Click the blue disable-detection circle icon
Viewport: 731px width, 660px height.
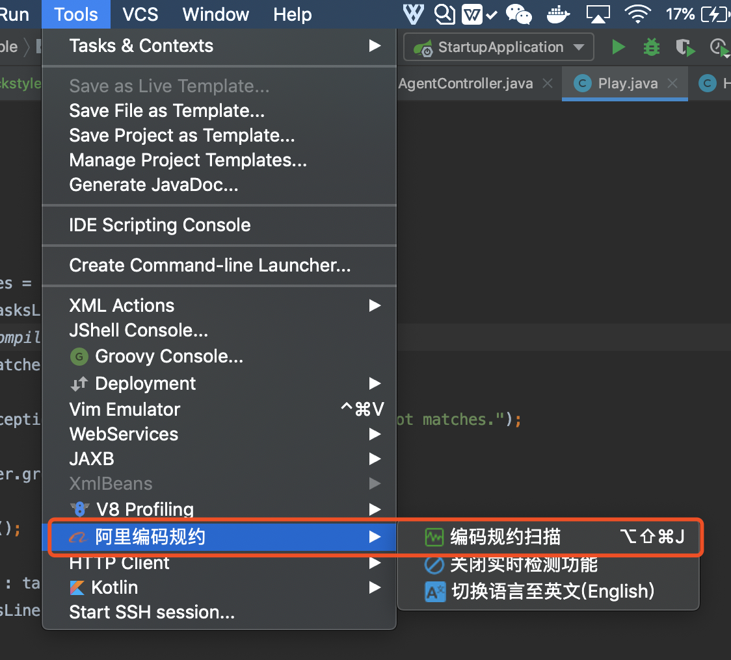pos(434,565)
